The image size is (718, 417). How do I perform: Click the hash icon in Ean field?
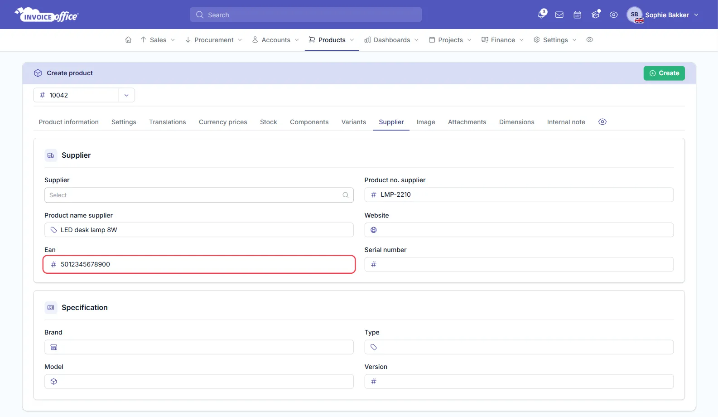click(53, 264)
